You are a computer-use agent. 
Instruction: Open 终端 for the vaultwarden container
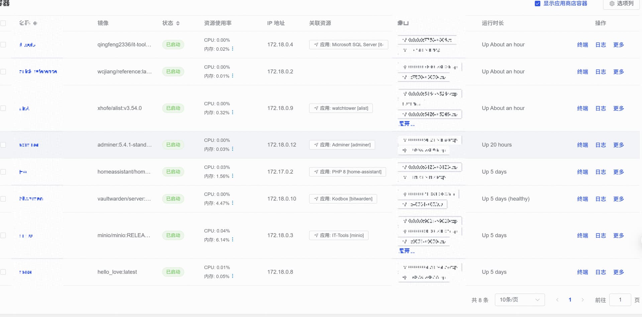coord(582,199)
